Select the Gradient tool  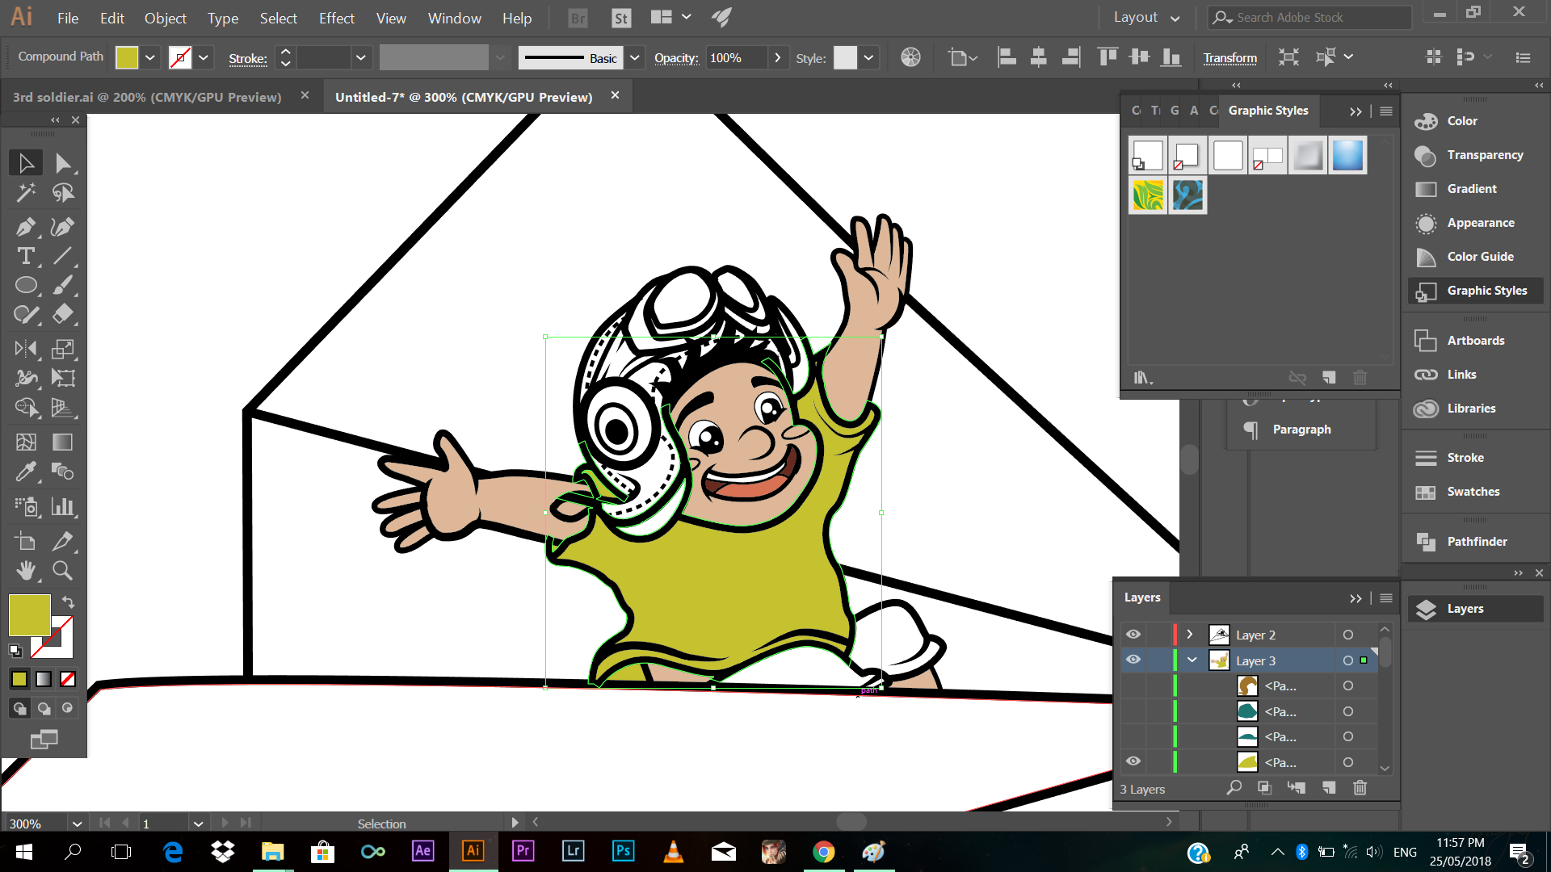pos(63,442)
